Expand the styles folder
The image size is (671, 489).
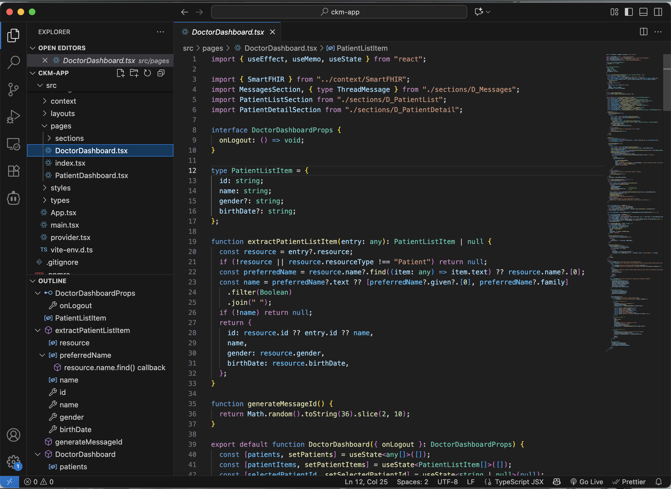coord(60,188)
